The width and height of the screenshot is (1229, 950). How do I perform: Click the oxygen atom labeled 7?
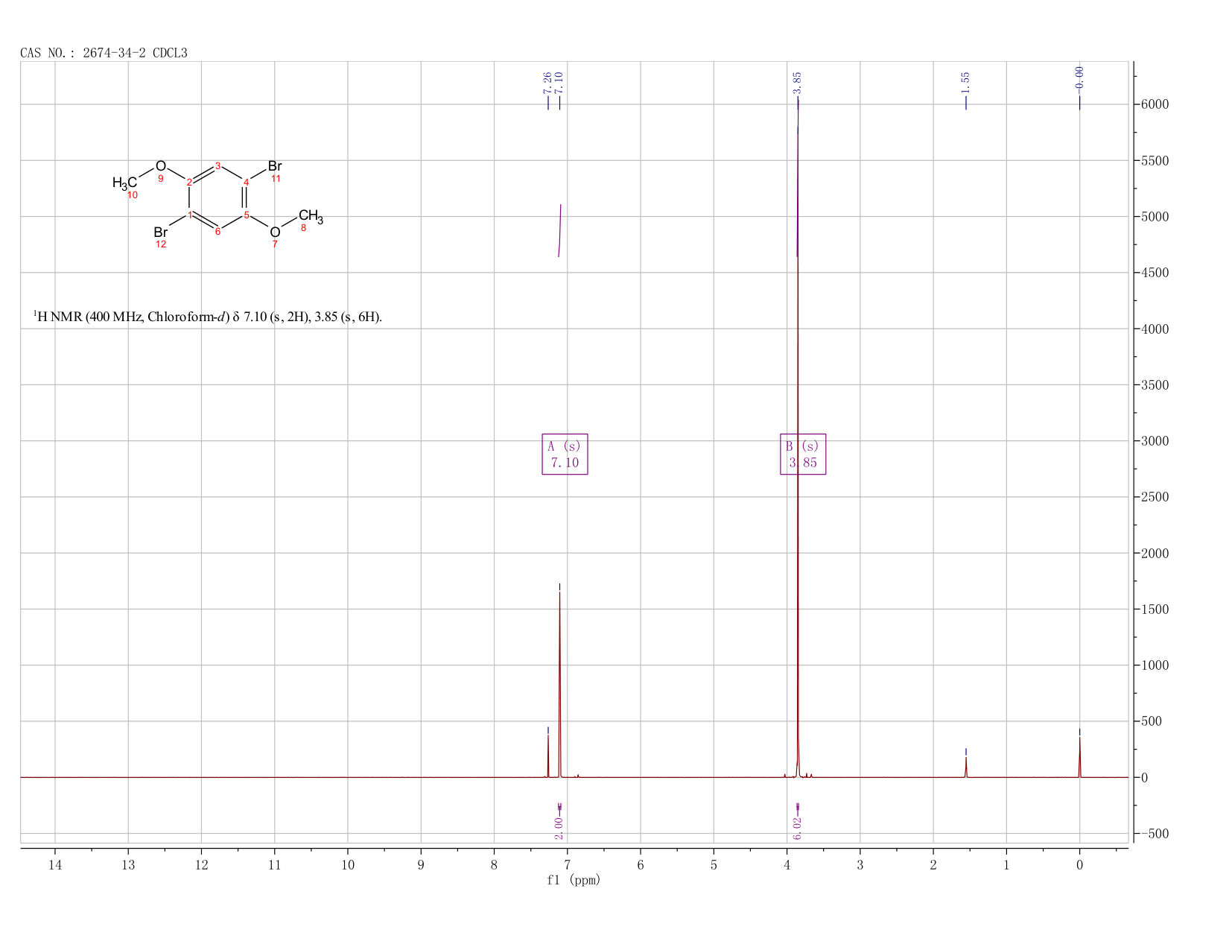pyautogui.click(x=275, y=232)
